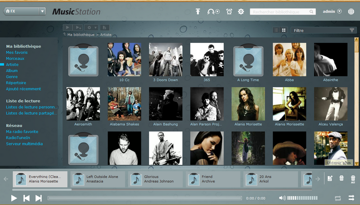The width and height of the screenshot is (360, 205).
Task: Open the Filtre field
Action: 324,30
